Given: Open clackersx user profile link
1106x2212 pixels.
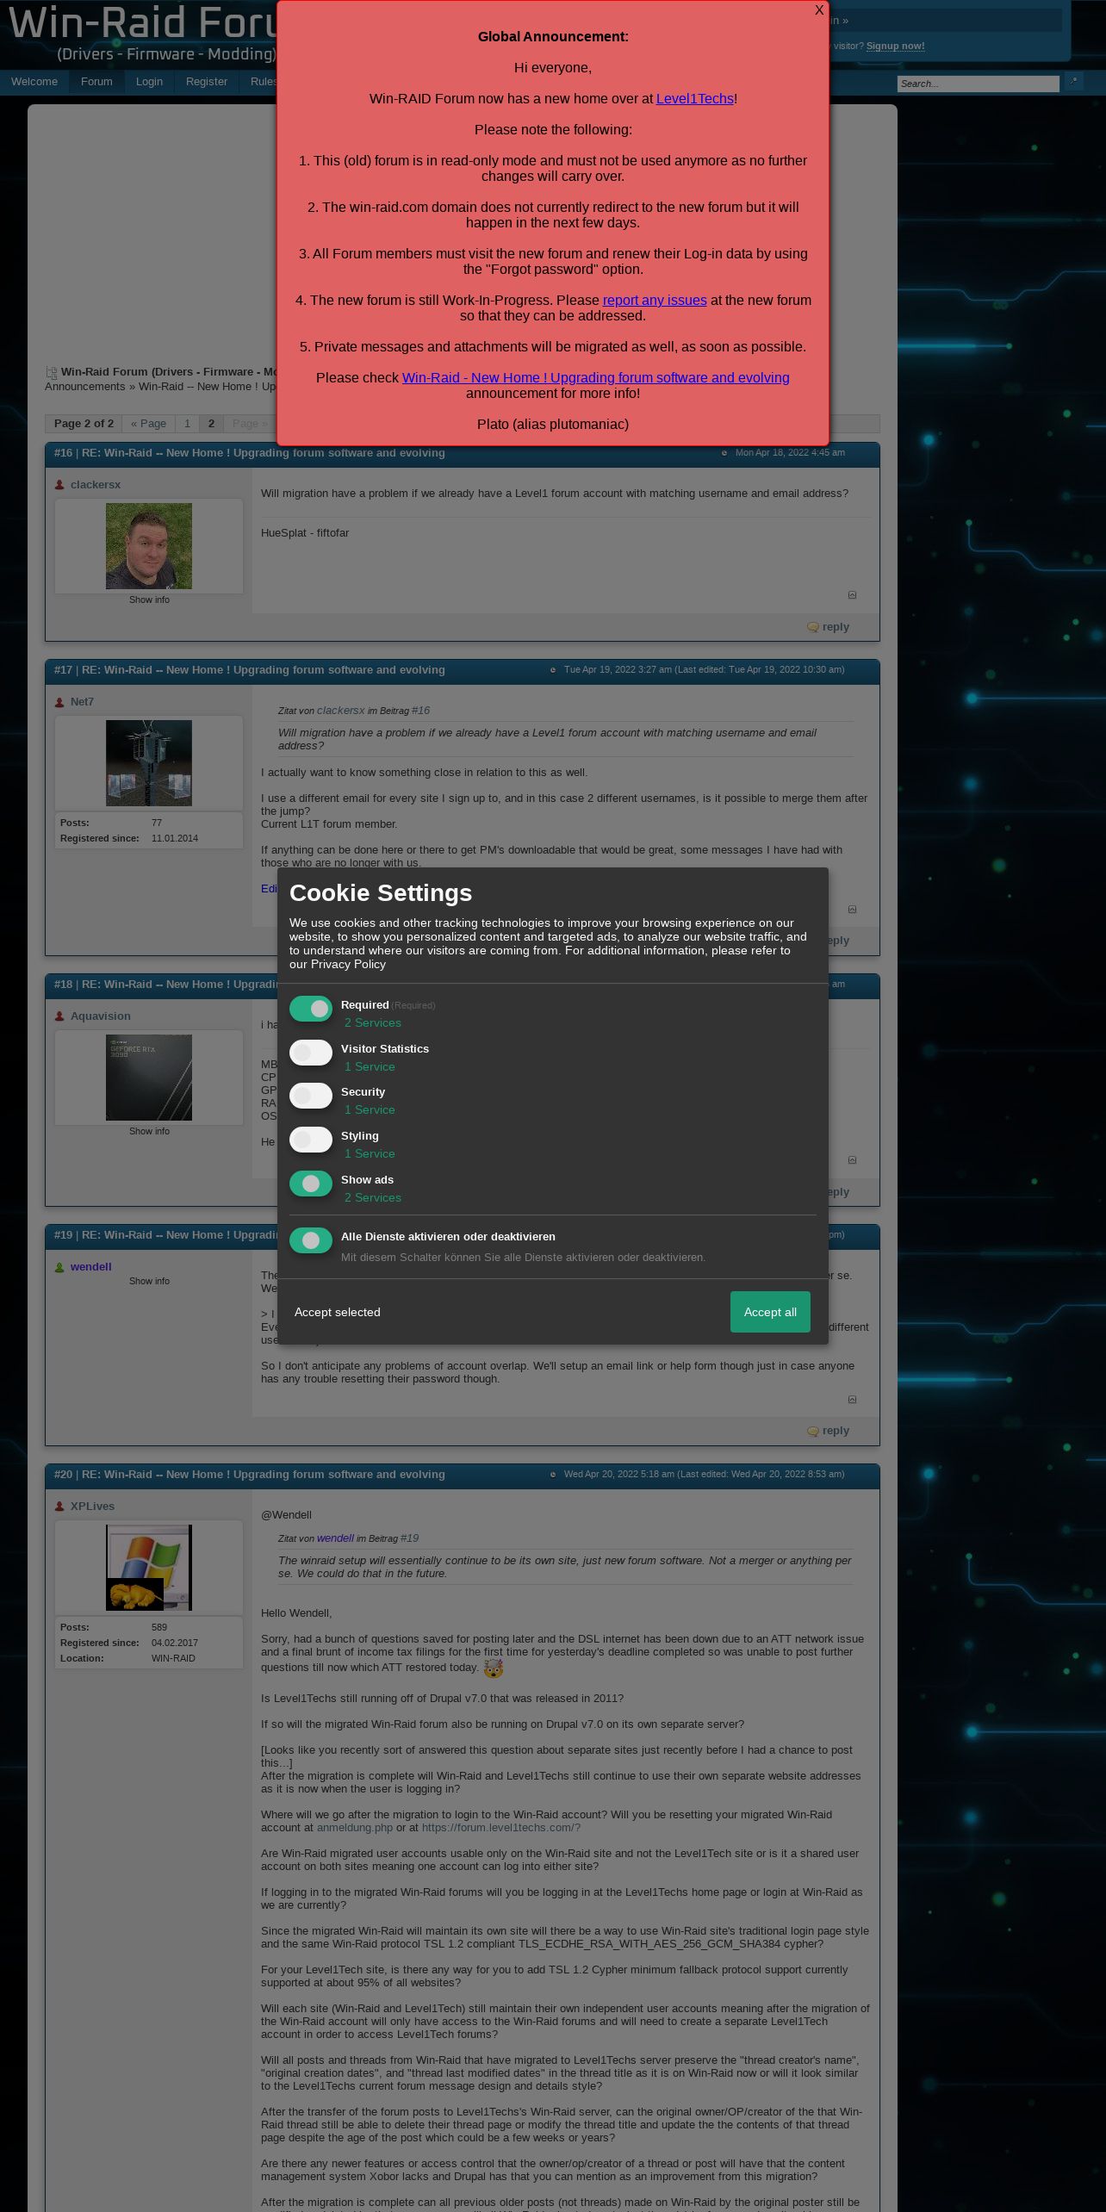Looking at the screenshot, I should [96, 485].
